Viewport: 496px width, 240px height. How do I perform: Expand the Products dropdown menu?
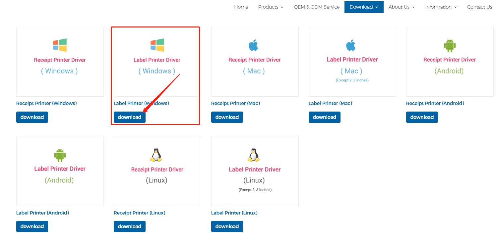tap(271, 7)
